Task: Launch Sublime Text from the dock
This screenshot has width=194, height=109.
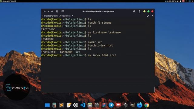Action: tap(62, 105)
